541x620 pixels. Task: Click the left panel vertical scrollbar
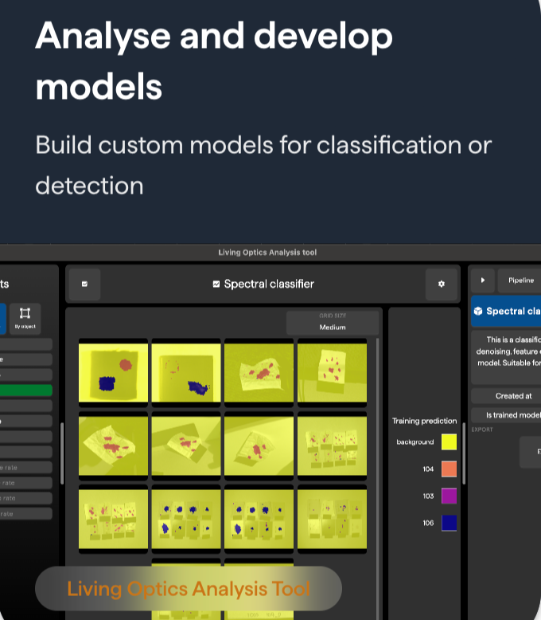click(x=61, y=453)
